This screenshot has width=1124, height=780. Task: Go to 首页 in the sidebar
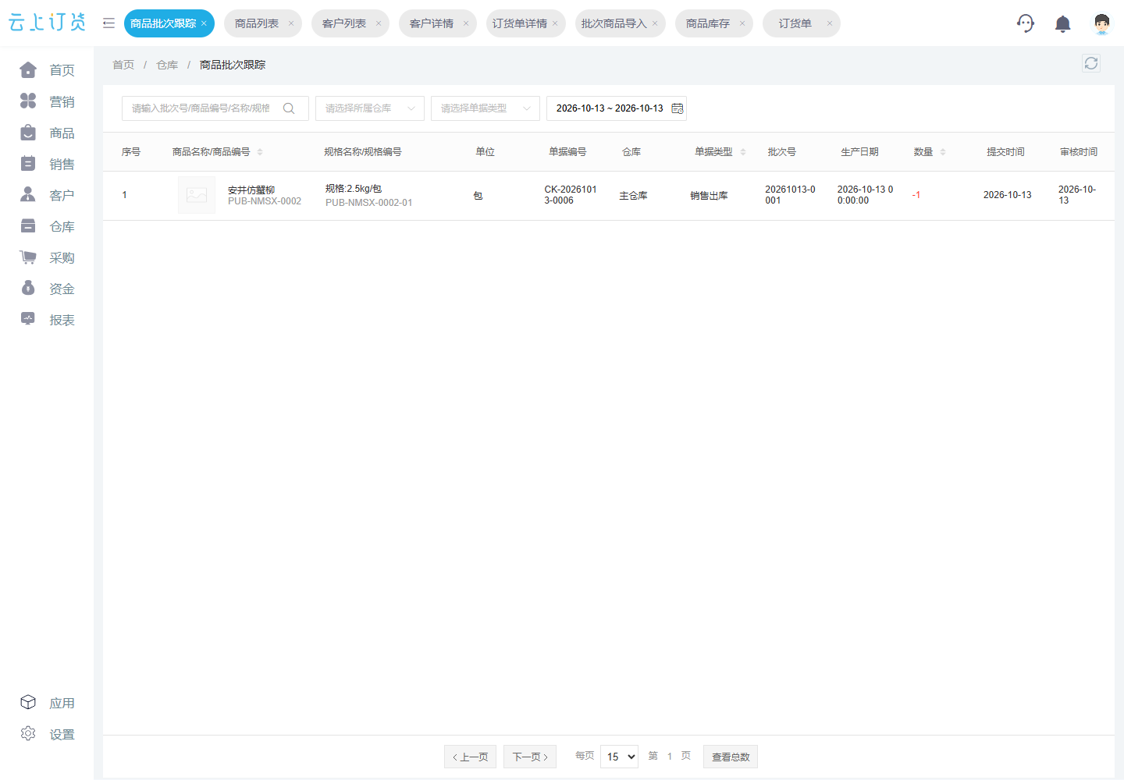[47, 70]
